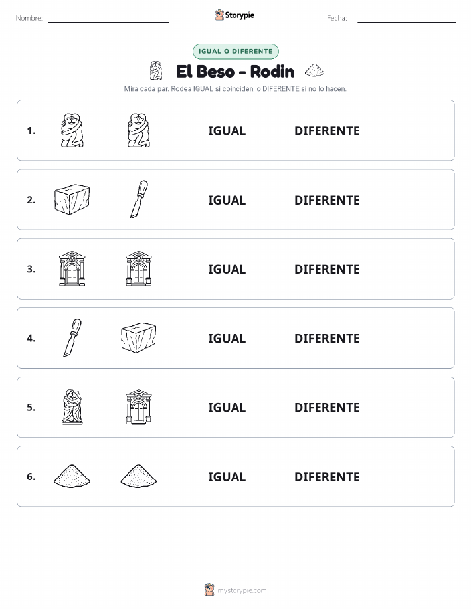Click the Fecha blank line field
The width and height of the screenshot is (471, 609).
(x=407, y=18)
